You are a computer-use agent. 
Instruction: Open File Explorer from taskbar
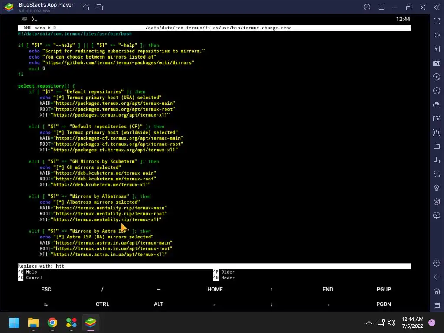(33, 323)
